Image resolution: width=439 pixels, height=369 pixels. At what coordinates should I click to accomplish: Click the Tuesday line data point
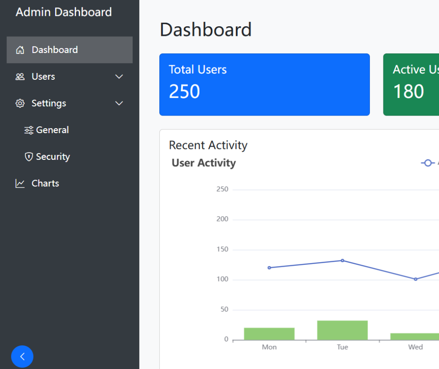point(342,260)
